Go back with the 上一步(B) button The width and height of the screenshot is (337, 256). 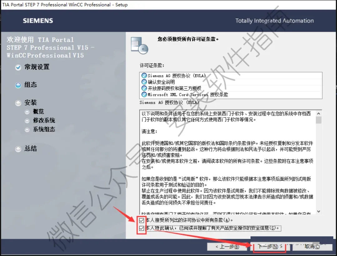click(227, 247)
